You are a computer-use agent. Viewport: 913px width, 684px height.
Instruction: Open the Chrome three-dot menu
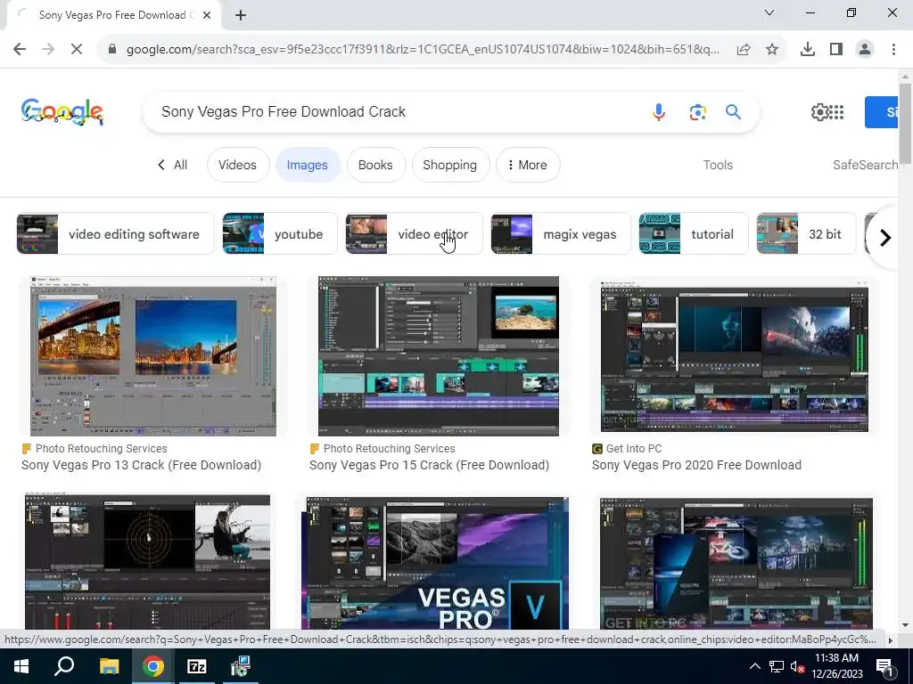coord(893,50)
